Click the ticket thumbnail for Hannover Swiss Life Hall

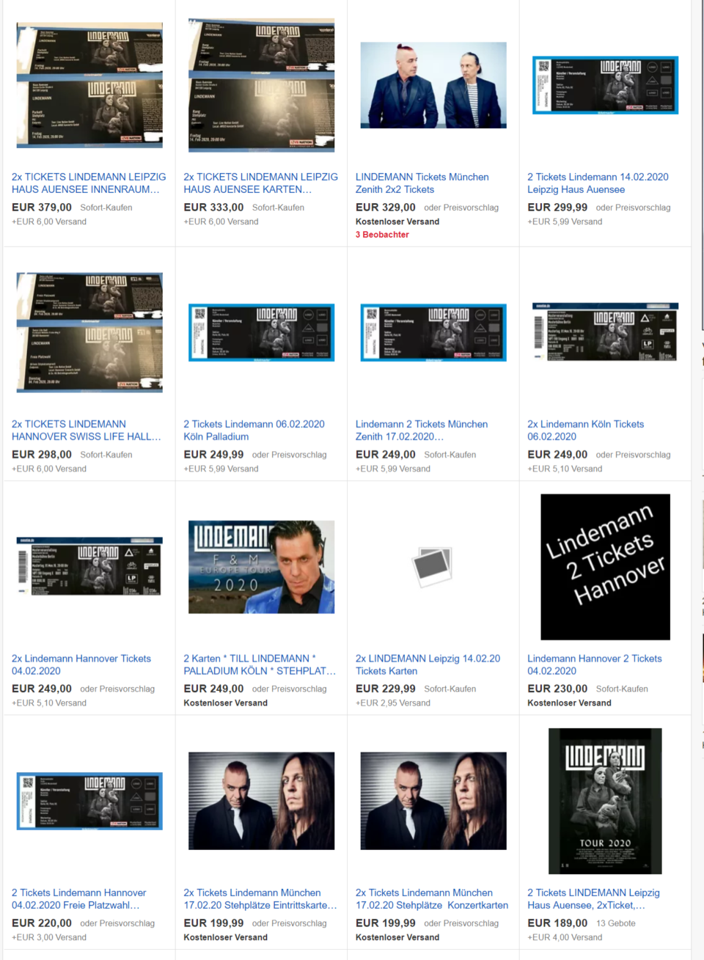pyautogui.click(x=89, y=332)
